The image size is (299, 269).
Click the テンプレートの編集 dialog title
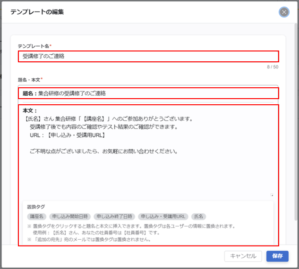coord(37,12)
